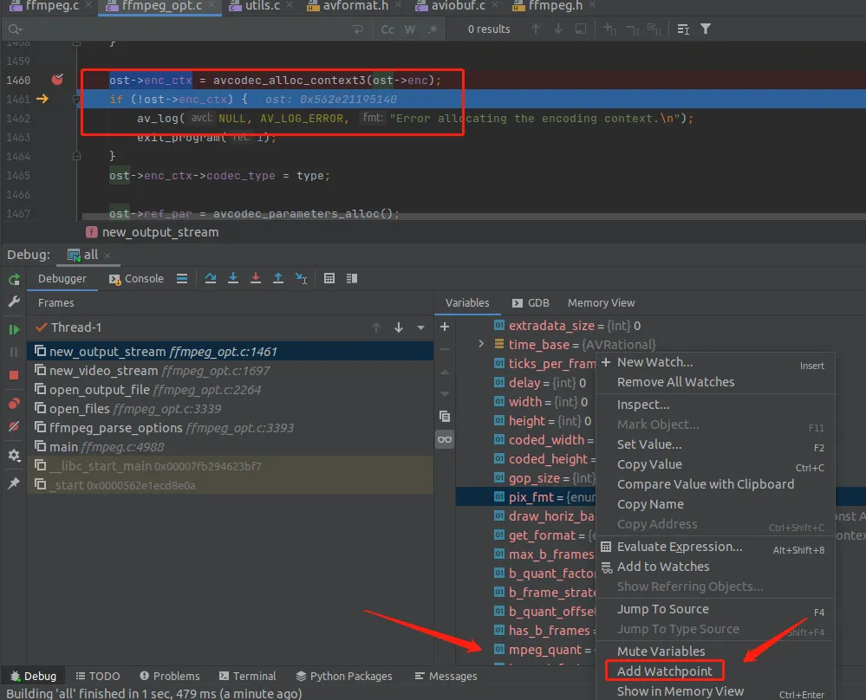Viewport: 866px width, 700px height.
Task: Collapse the if block fold marker on line 1461
Action: click(x=77, y=100)
